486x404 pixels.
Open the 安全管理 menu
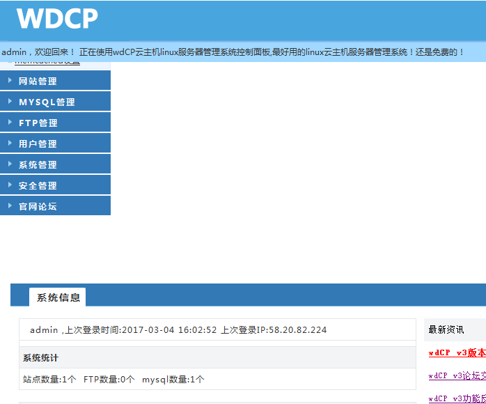(x=55, y=185)
